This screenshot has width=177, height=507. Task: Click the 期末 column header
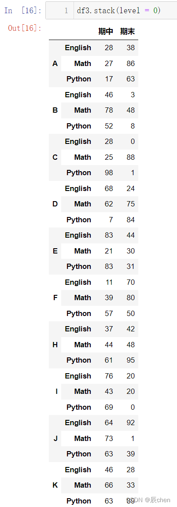(127, 31)
